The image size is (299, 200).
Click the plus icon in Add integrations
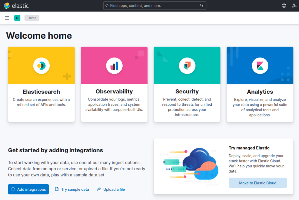(x=13, y=189)
